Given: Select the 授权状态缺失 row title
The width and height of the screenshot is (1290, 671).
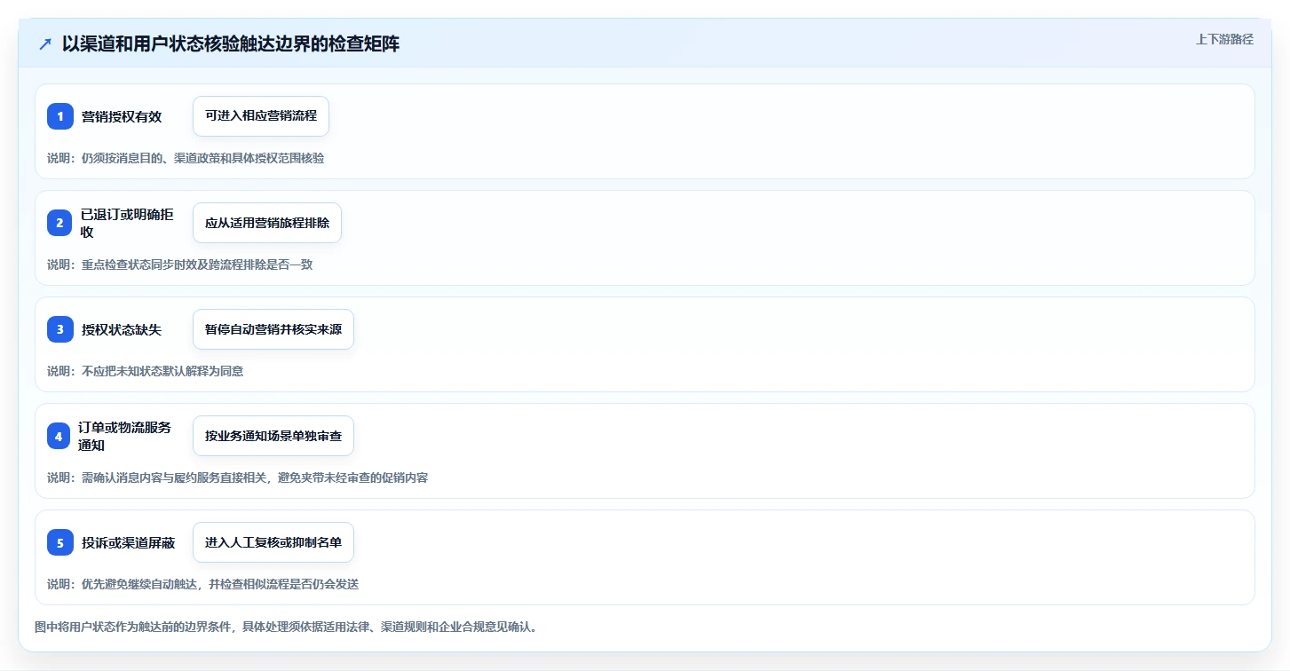Looking at the screenshot, I should [x=122, y=329].
